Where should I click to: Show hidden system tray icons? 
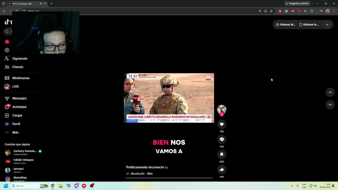point(292,186)
